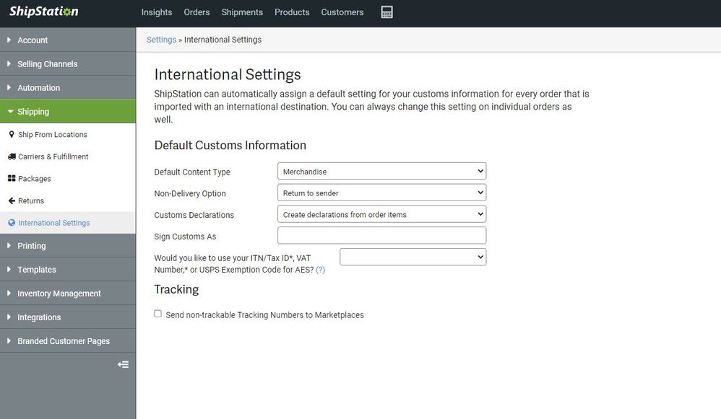The image size is (721, 419).
Task: Click the ShipStation logo
Action: 44,12
